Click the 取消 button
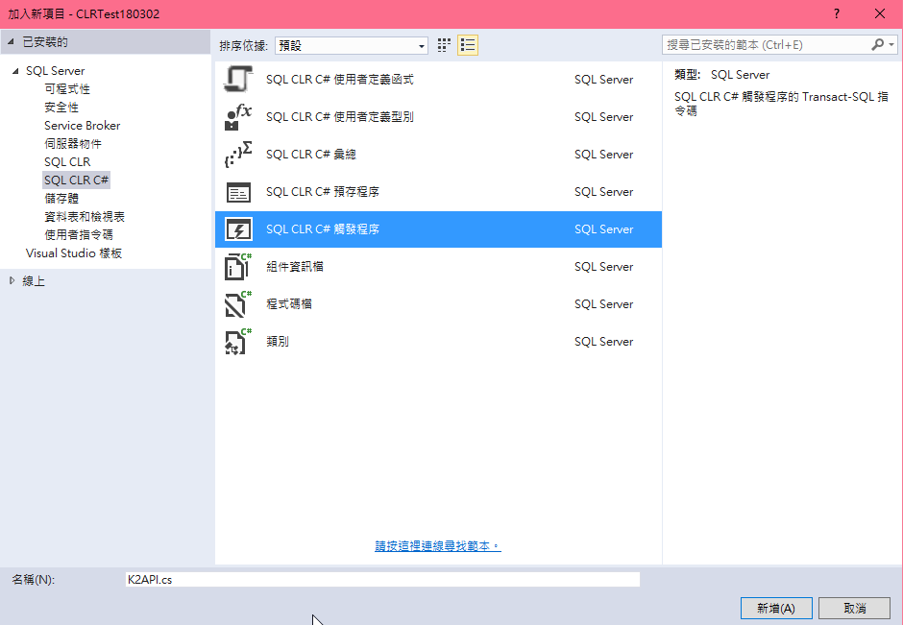This screenshot has height=625, width=903. (855, 609)
